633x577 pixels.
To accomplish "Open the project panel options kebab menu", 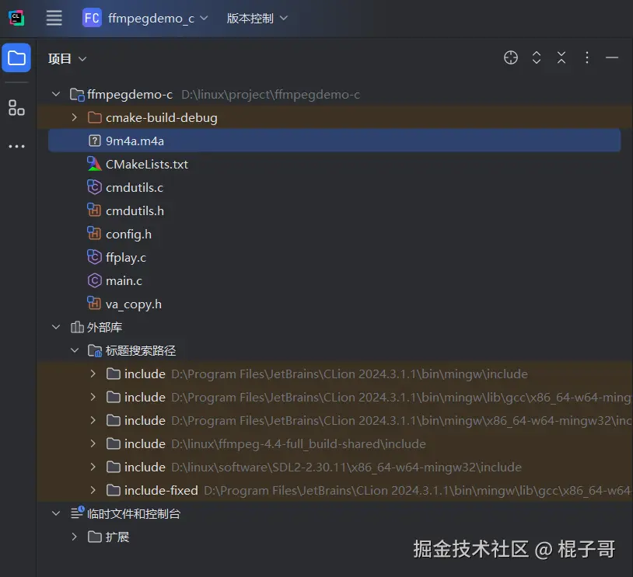I will click(x=586, y=57).
